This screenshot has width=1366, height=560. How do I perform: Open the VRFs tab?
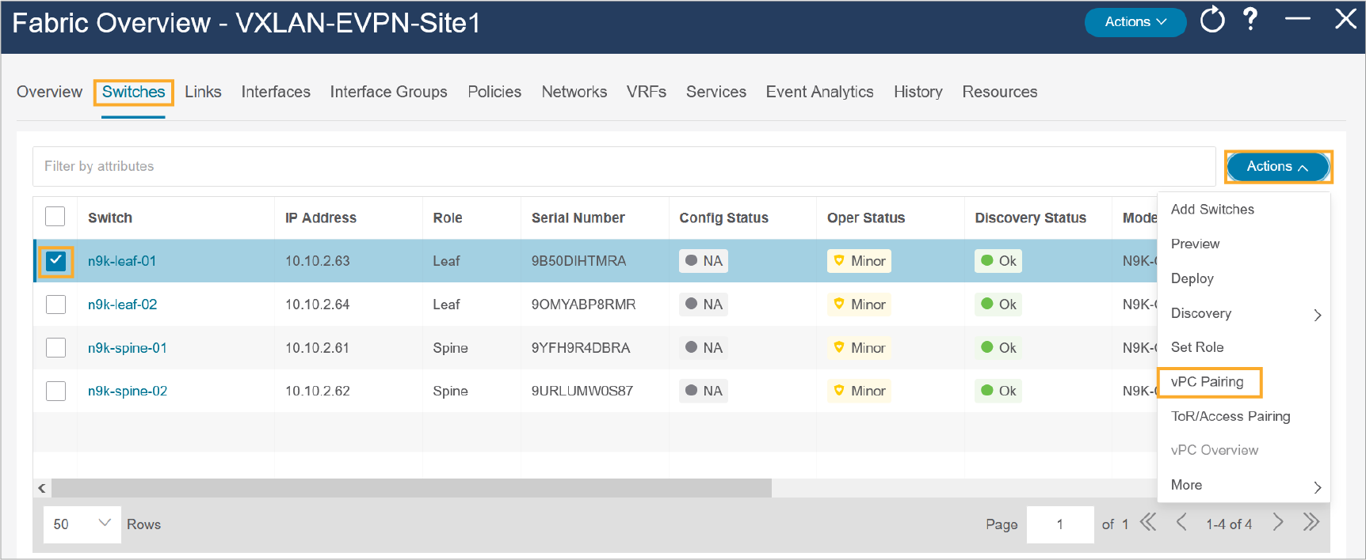646,92
